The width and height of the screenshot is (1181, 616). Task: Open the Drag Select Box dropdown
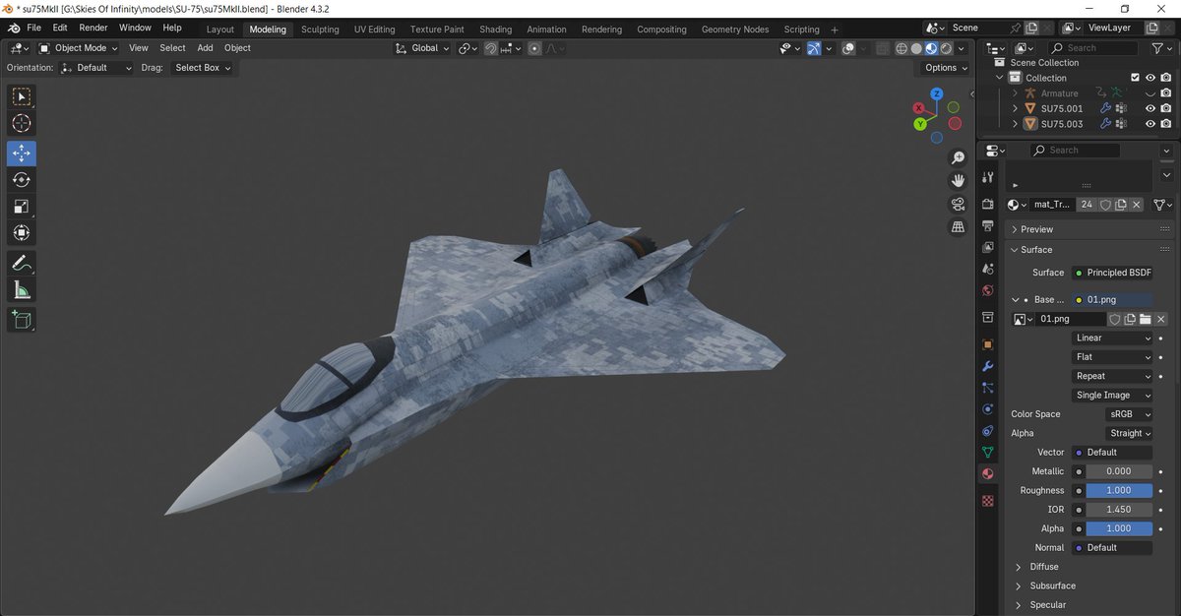[202, 68]
